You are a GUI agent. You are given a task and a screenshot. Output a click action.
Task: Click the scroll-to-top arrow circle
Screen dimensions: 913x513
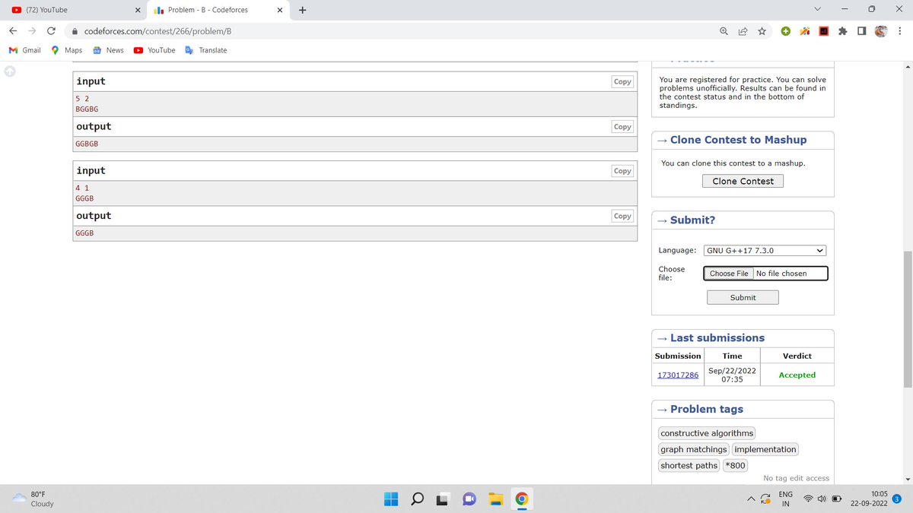click(10, 71)
